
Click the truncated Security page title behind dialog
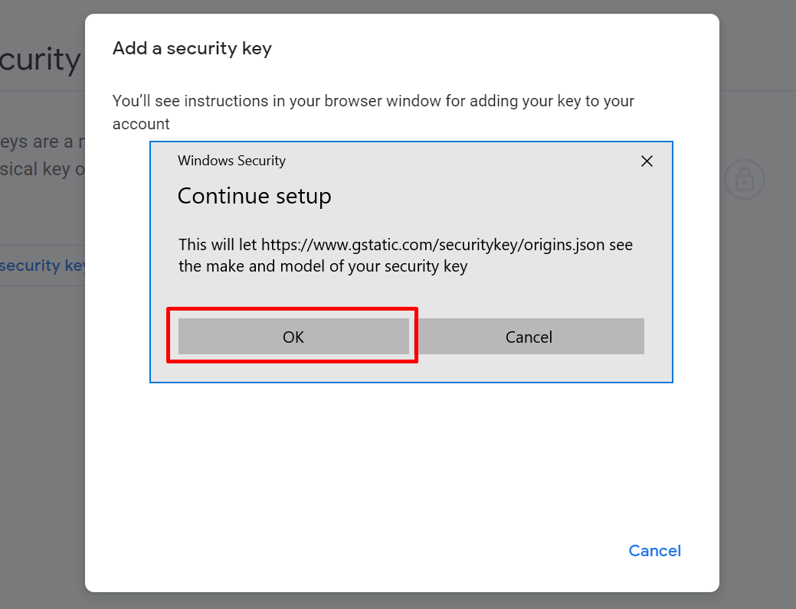pyautogui.click(x=40, y=60)
